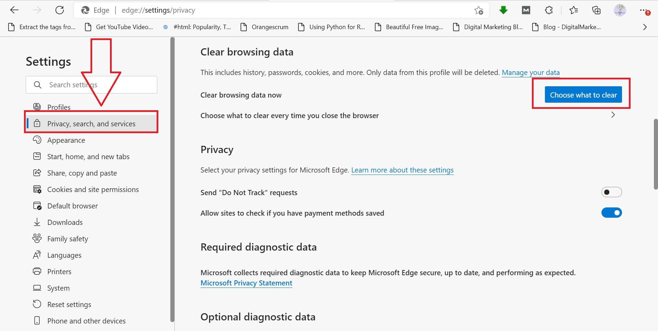The width and height of the screenshot is (658, 331).
Task: Reload the page using the refresh icon
Action: click(x=60, y=10)
